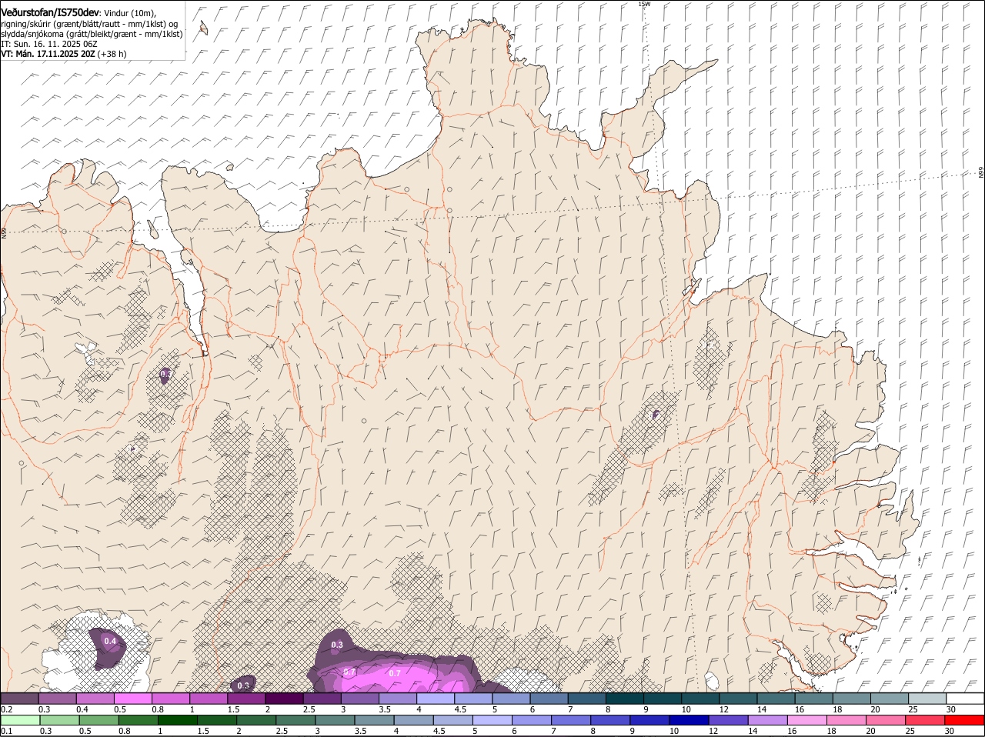Image resolution: width=985 pixels, height=737 pixels.
Task: Click the 0.1 label in the rain legend
Action: click(x=6, y=731)
